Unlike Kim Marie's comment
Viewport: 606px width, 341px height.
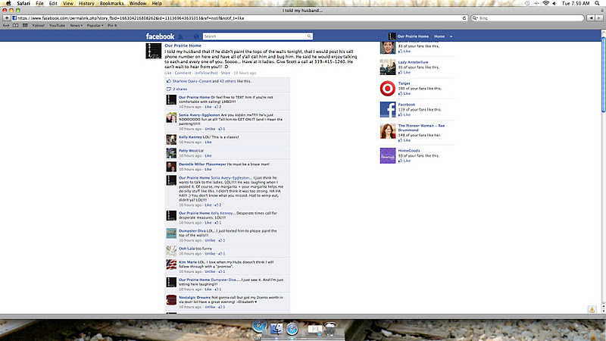210,272
